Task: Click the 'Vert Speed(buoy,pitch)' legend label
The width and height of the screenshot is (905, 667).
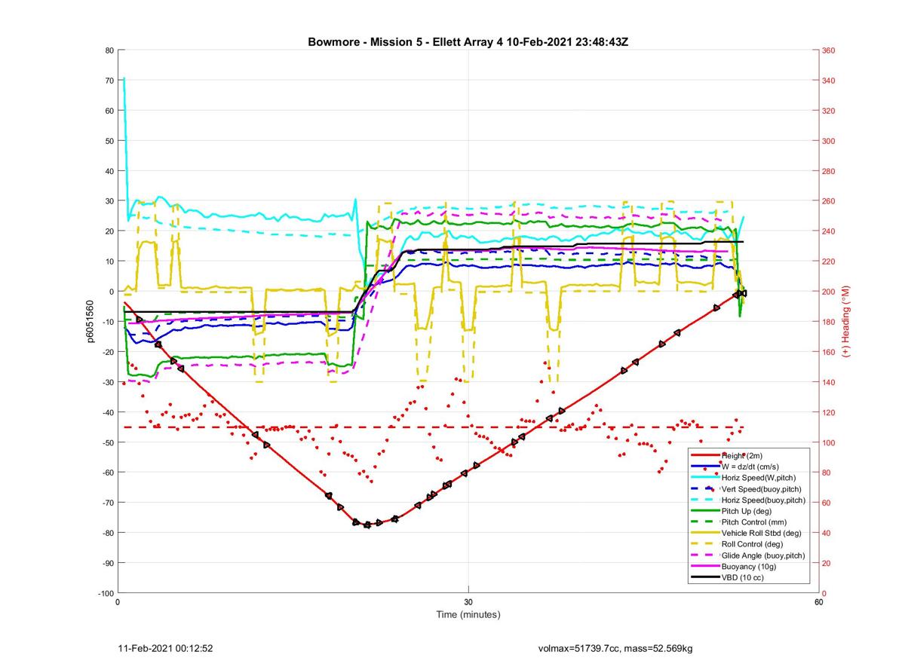Action: pos(762,489)
